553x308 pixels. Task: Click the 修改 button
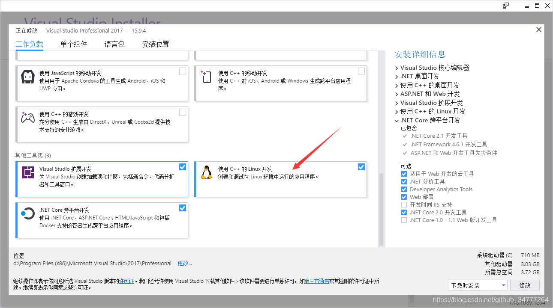pyautogui.click(x=525, y=285)
